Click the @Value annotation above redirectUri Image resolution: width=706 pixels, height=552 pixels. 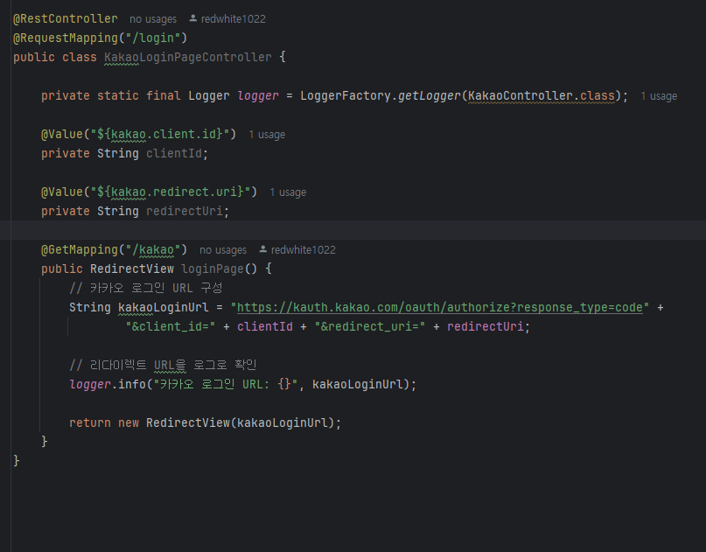62,192
